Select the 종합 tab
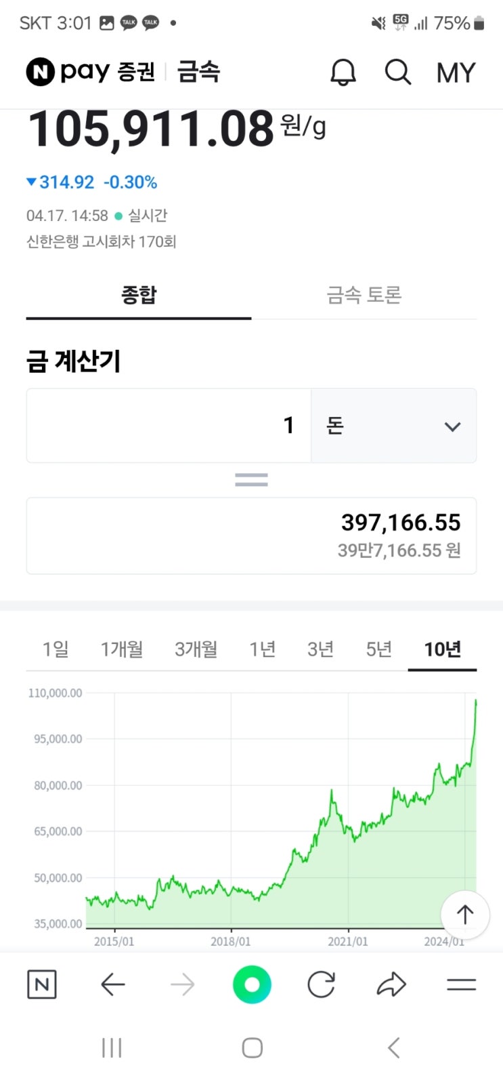 139,295
